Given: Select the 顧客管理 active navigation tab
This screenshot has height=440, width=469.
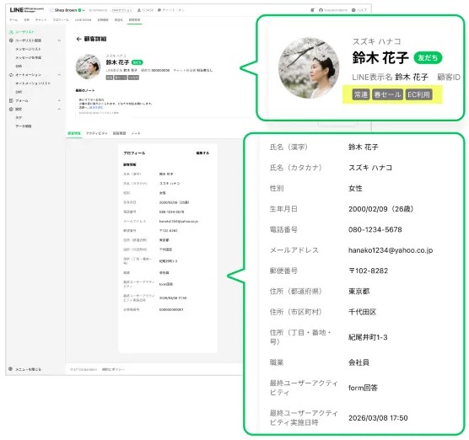Looking at the screenshot, I should click(x=134, y=19).
